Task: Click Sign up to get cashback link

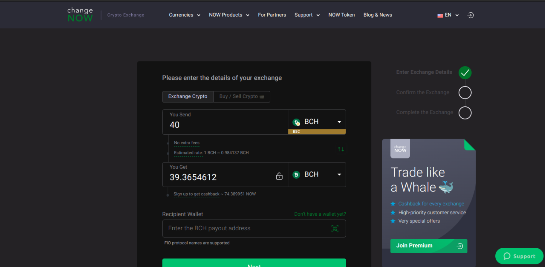Action: click(x=197, y=194)
